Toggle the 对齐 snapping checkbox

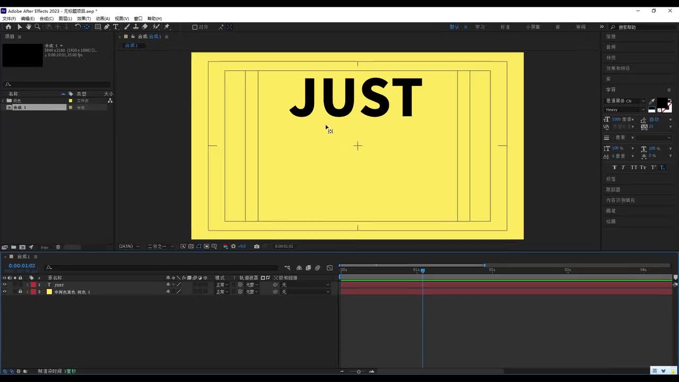click(195, 27)
